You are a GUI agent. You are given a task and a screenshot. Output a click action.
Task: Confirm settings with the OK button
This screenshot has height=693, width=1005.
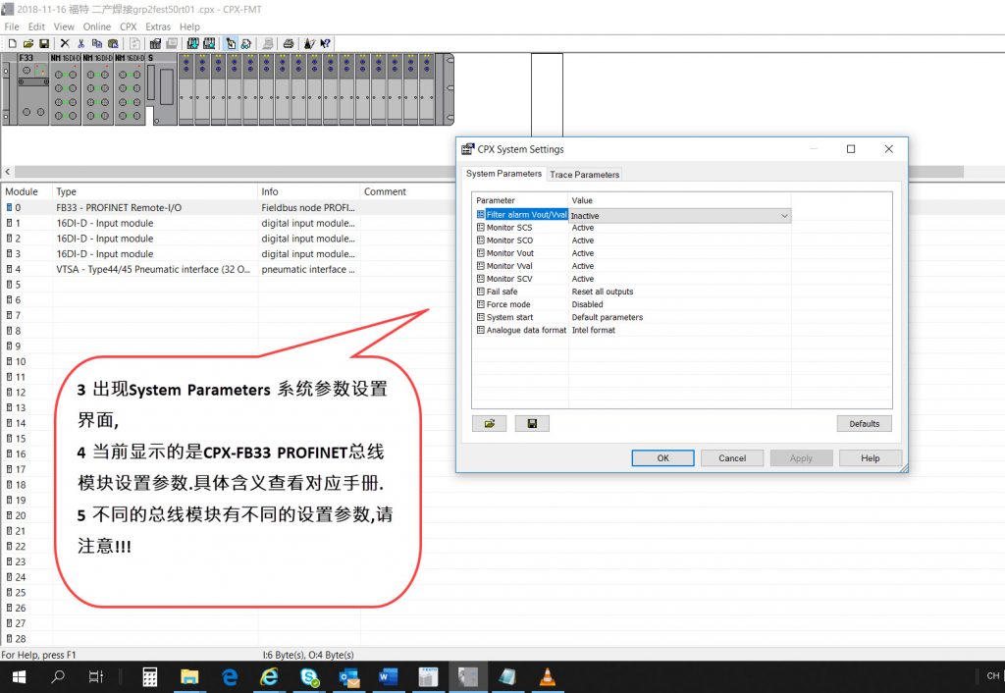coord(662,458)
